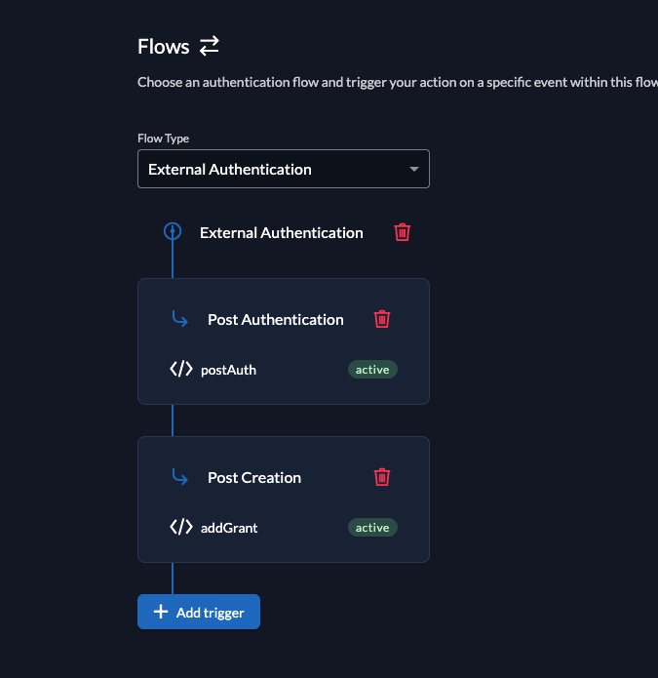This screenshot has width=658, height=678.
Task: Click the Add trigger button
Action: click(x=199, y=612)
